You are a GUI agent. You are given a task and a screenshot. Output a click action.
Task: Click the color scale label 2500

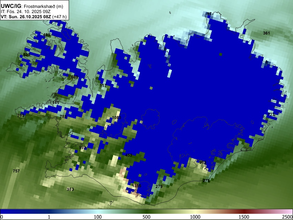pos(287,217)
